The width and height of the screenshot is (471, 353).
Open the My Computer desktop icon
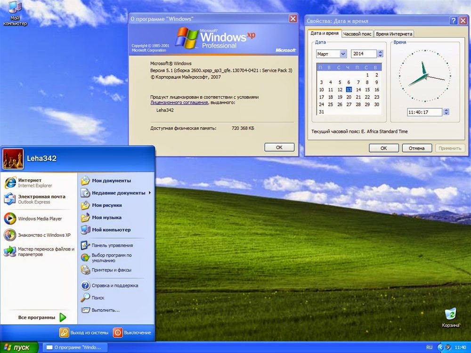point(15,14)
